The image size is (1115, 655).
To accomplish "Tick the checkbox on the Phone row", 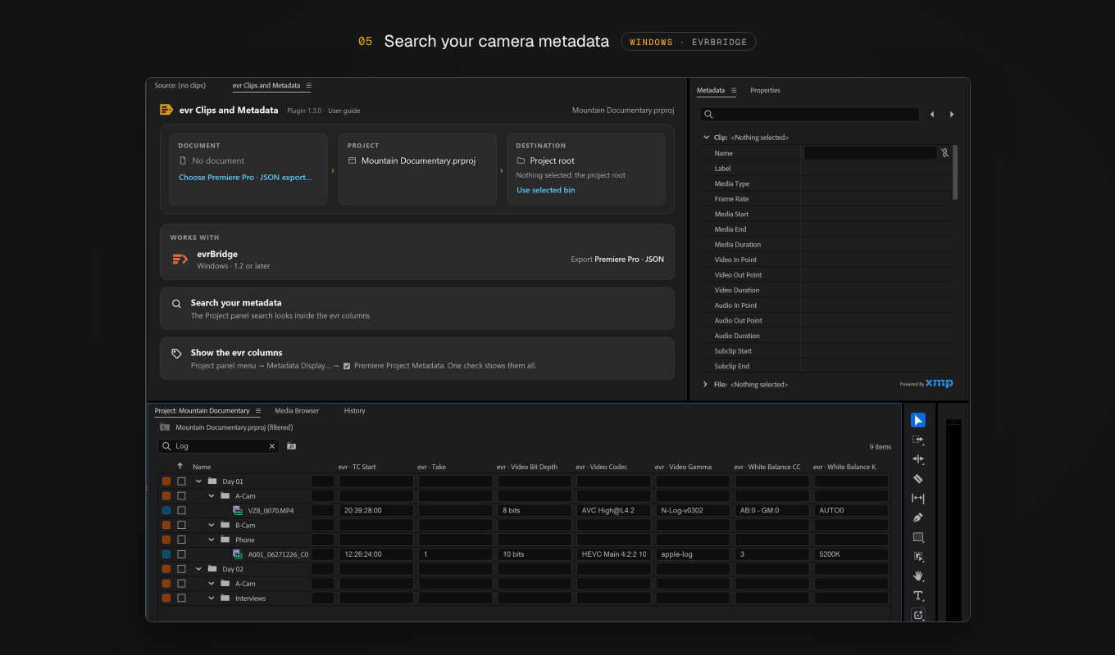I will (x=181, y=540).
